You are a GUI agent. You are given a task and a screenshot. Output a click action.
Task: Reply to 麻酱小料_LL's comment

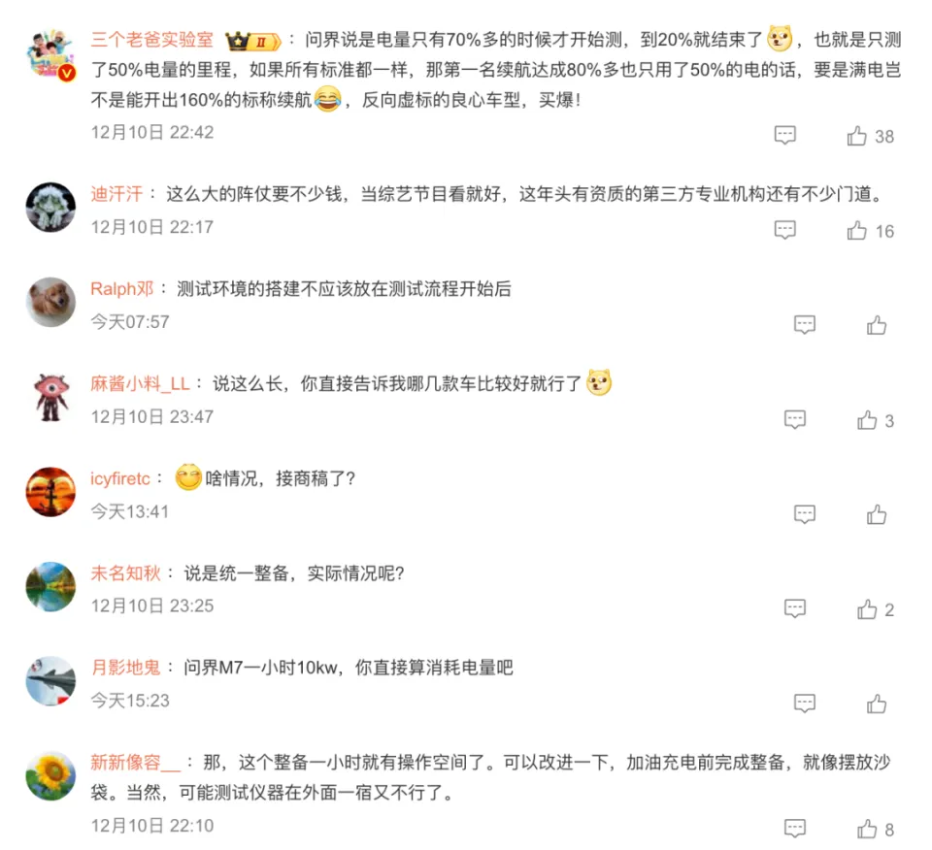click(x=795, y=419)
